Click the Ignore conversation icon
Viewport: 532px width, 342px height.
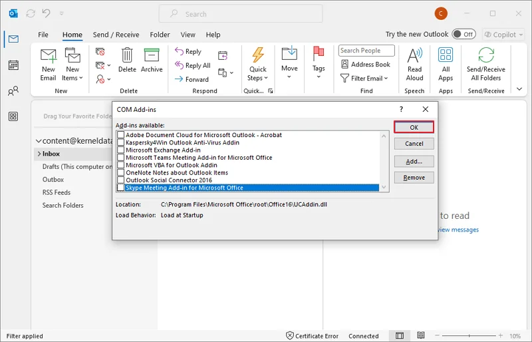click(100, 52)
